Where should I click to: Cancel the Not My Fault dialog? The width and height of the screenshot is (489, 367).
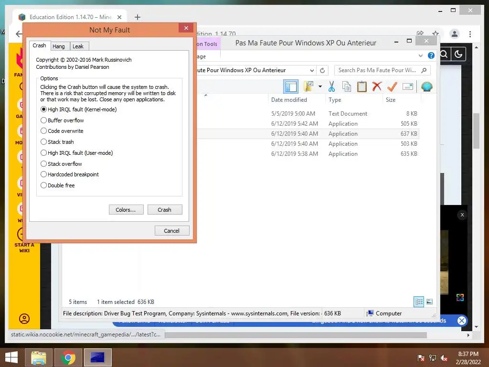coord(172,231)
